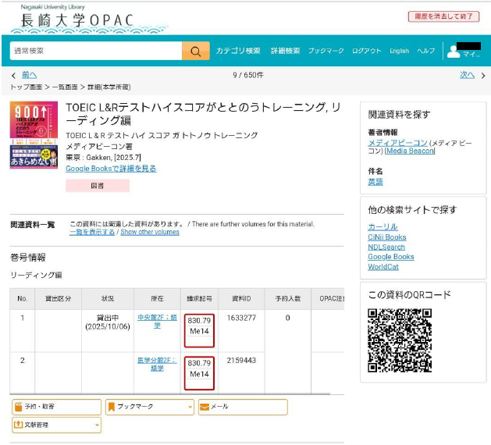Click the 履歴を消去して終了 button
Image resolution: width=491 pixels, height=445 pixels.
(443, 16)
